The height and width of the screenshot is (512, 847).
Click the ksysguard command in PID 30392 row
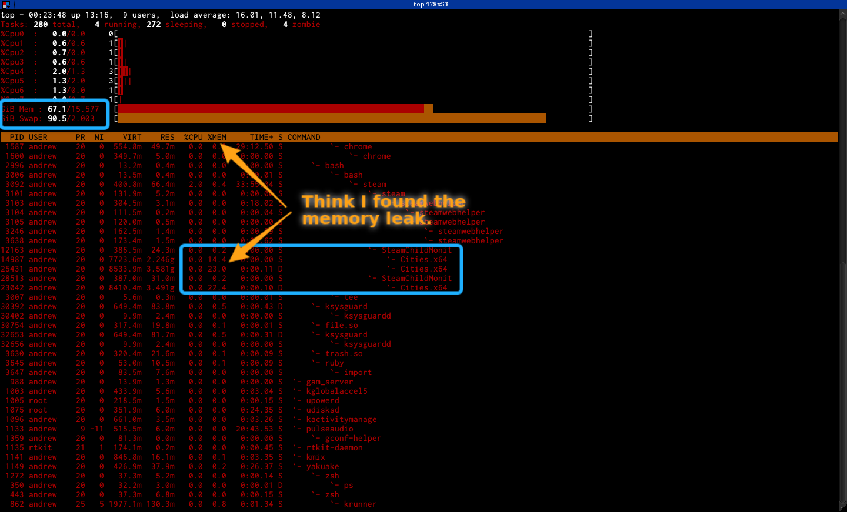click(x=346, y=306)
